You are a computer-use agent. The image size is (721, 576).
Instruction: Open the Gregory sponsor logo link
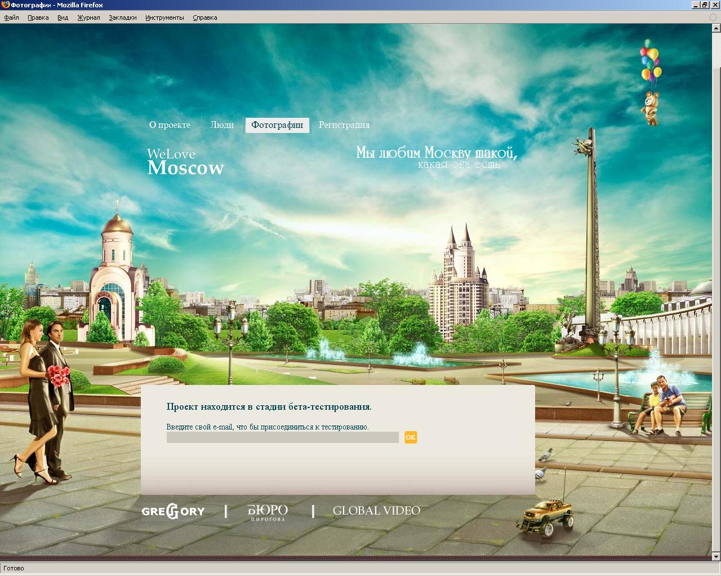coord(173,511)
